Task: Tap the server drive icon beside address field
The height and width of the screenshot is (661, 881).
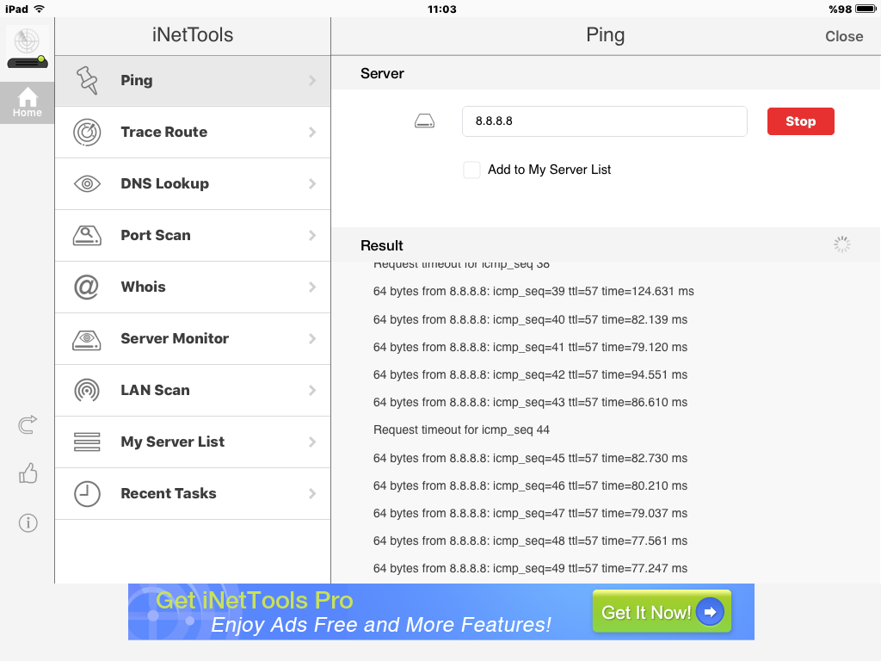Action: click(x=424, y=120)
